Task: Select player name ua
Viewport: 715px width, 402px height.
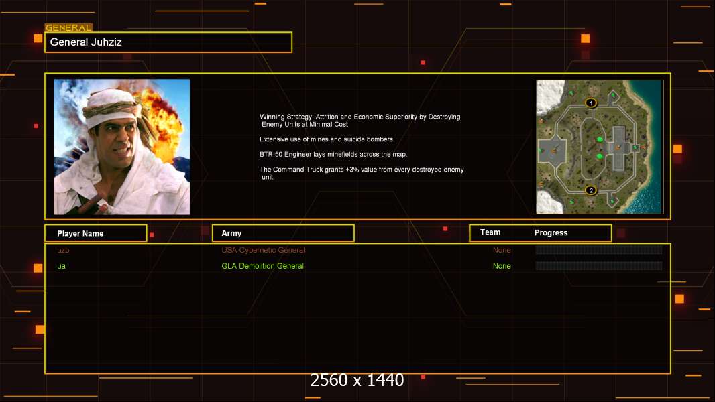Action: click(61, 266)
